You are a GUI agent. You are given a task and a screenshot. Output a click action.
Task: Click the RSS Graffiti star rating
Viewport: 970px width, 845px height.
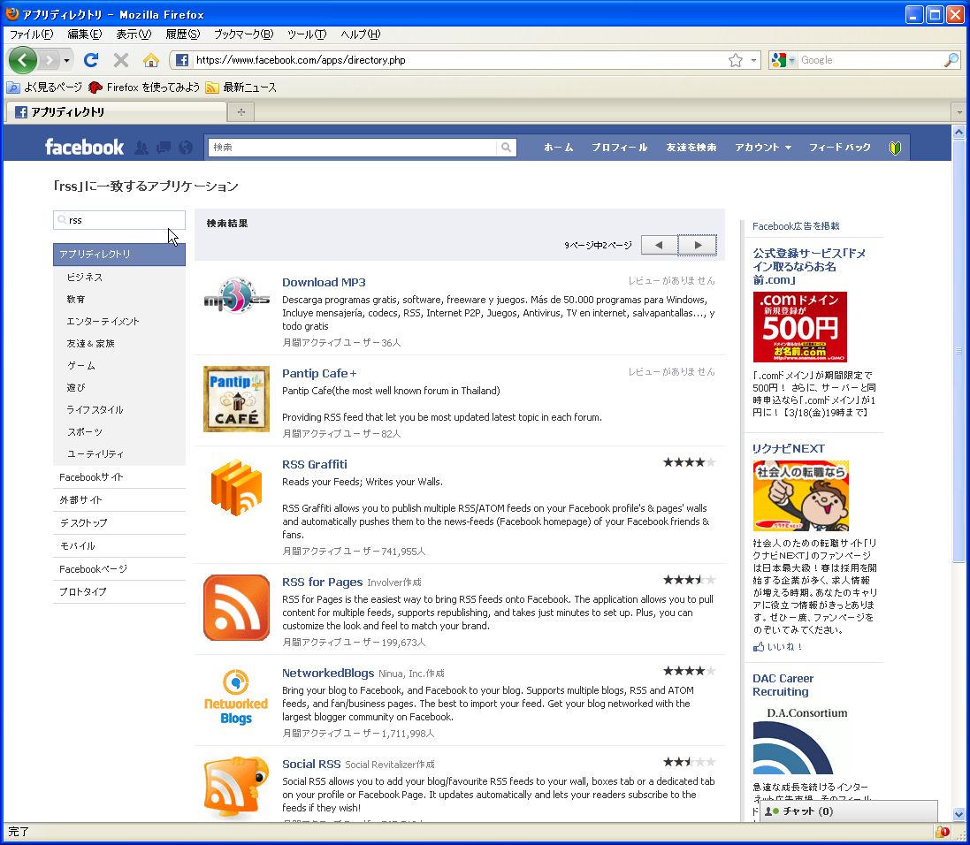coord(689,462)
